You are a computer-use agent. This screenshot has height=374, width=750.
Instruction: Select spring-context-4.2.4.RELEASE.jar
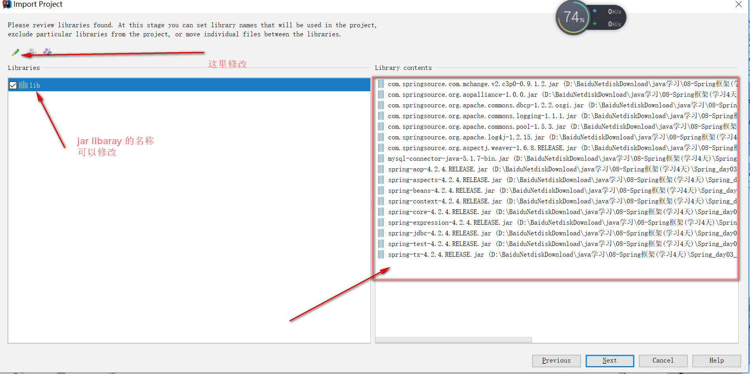557,201
